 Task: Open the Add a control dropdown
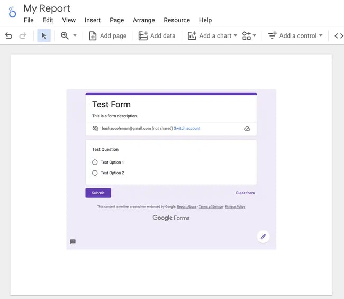[295, 35]
